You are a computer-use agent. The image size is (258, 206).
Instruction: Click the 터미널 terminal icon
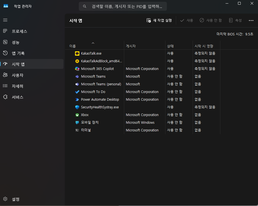pos(77,130)
